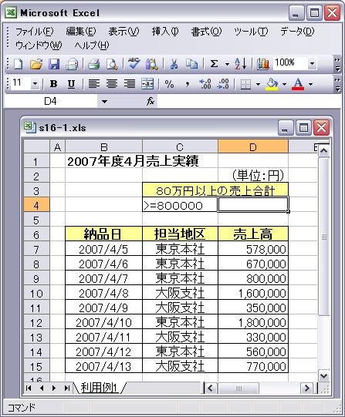Toggle Bold formatting button
Image resolution: width=345 pixels, height=417 pixels.
pyautogui.click(x=54, y=84)
